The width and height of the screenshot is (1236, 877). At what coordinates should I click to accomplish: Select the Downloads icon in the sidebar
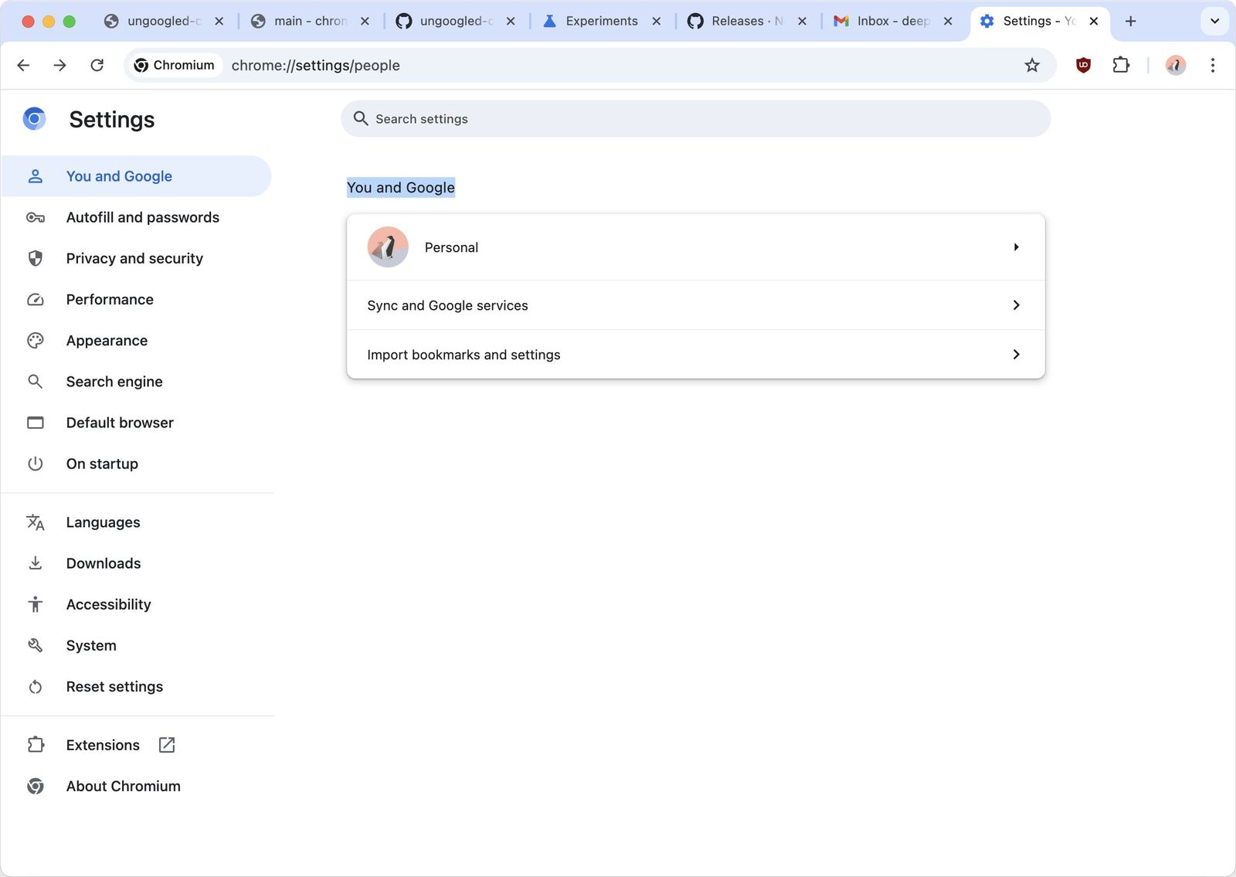tap(36, 563)
